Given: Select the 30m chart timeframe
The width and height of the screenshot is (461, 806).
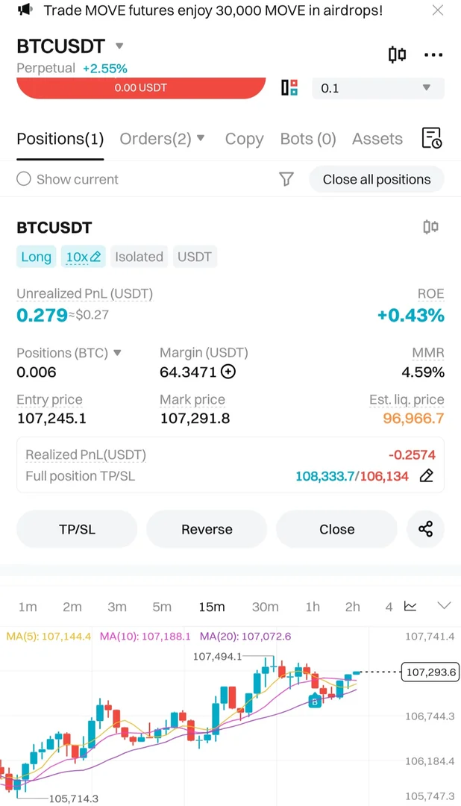Looking at the screenshot, I should coord(265,607).
